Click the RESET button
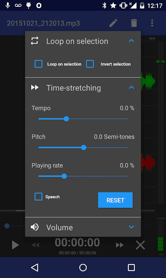Image resolution: width=166 pixels, height=278 pixels. [115, 200]
